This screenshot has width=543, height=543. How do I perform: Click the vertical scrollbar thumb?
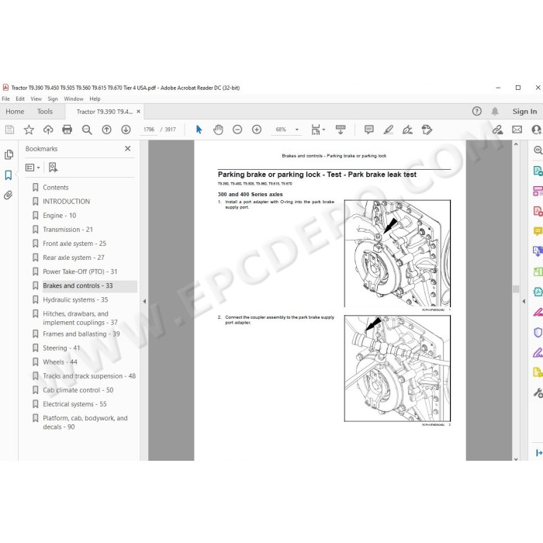tap(516, 289)
